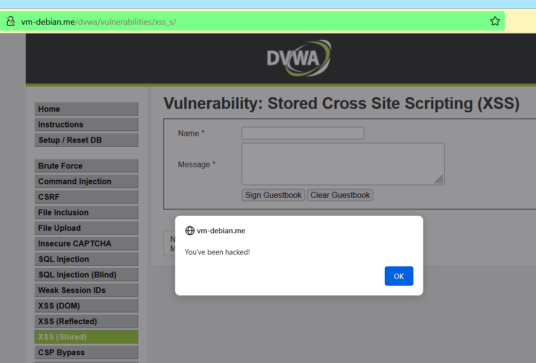Open the Home menu item
Viewport: 536px width, 363px height.
point(86,109)
